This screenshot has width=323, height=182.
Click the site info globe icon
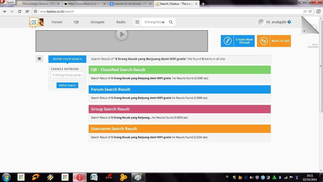(36, 11)
